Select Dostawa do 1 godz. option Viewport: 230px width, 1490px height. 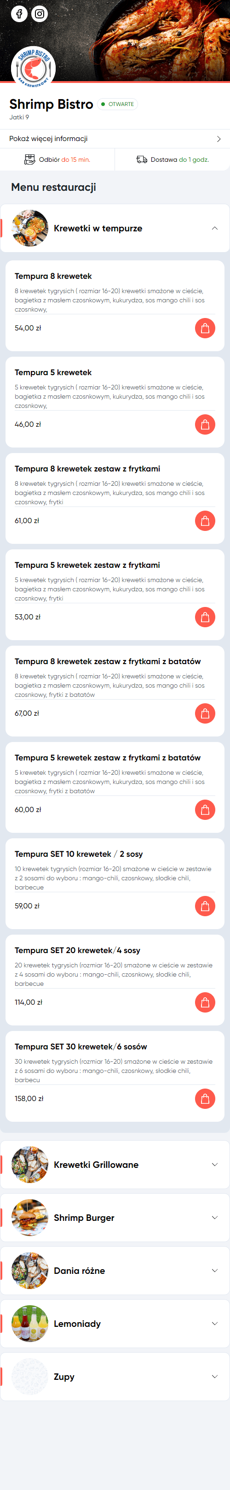(x=173, y=159)
